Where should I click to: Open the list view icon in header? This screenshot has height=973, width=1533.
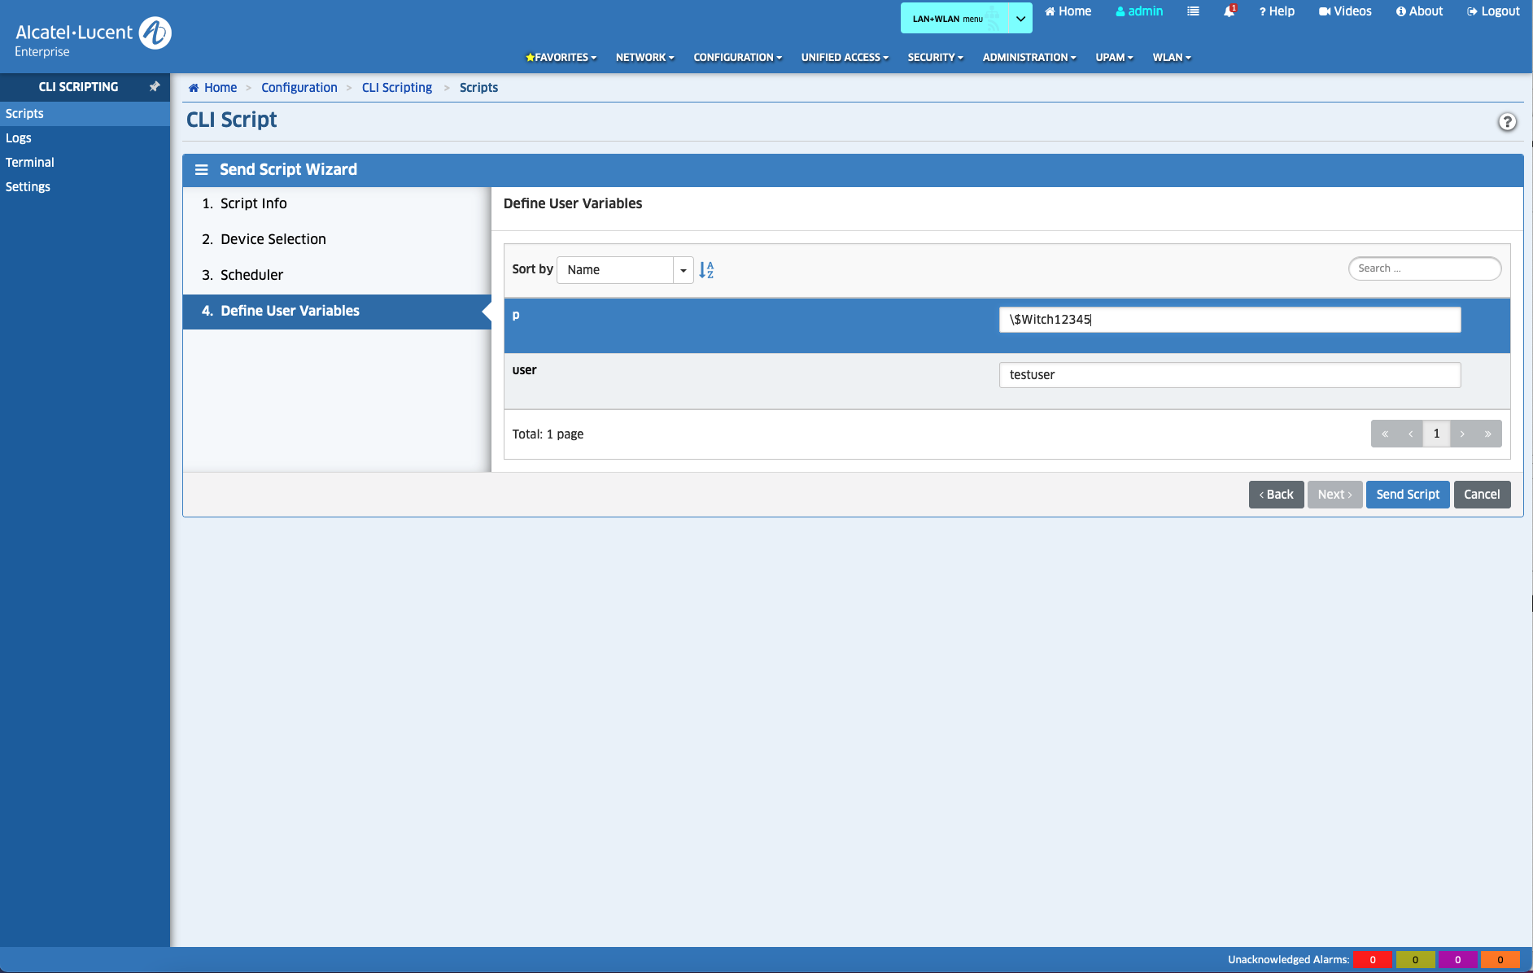tap(1193, 11)
